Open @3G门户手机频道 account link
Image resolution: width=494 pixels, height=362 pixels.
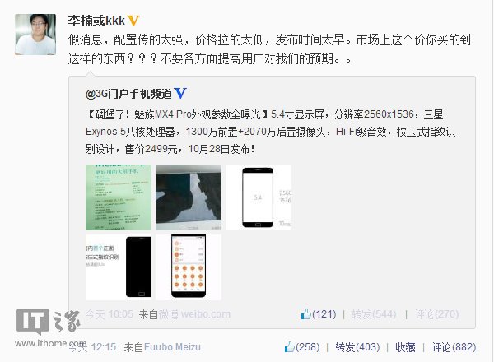(128, 94)
